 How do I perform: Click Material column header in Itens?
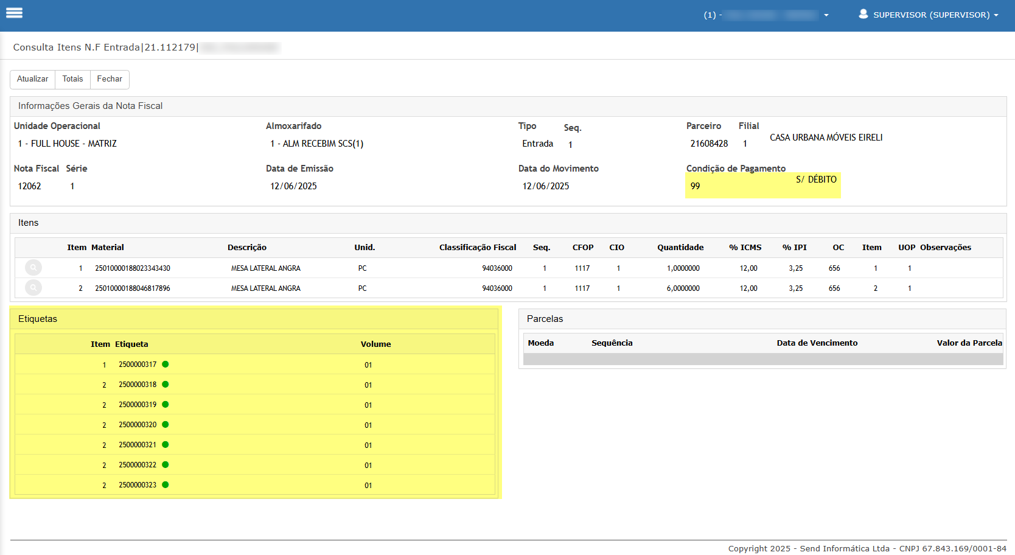[x=108, y=248]
